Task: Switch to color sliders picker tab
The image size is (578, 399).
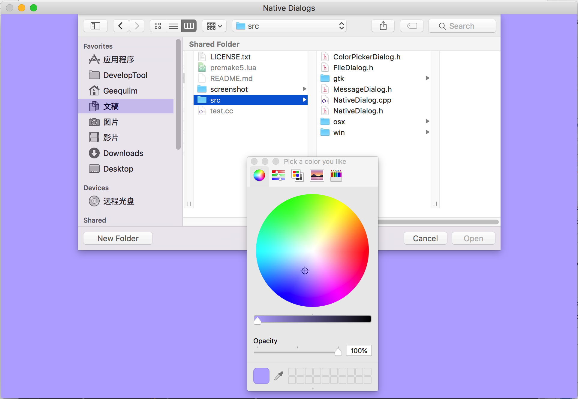Action: point(278,175)
